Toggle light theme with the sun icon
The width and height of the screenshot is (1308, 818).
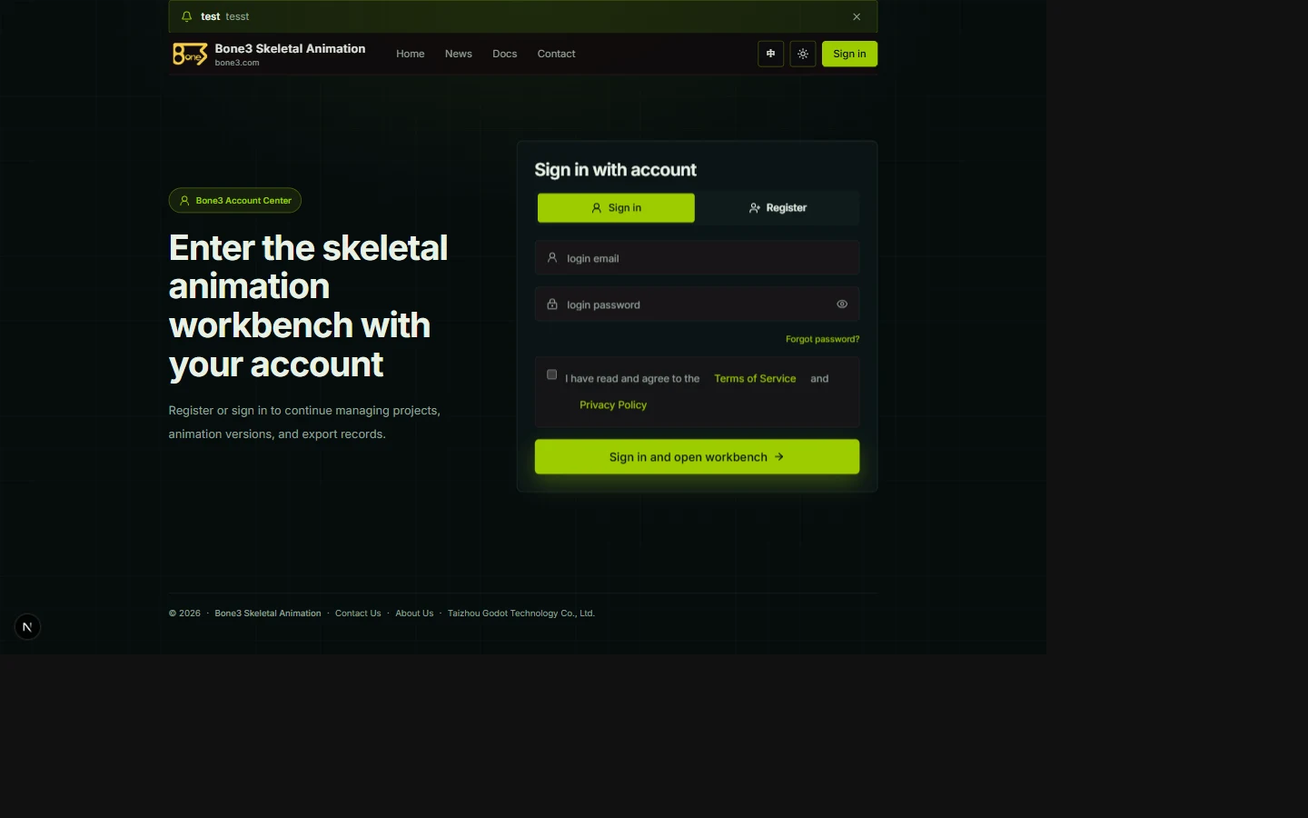pos(803,54)
